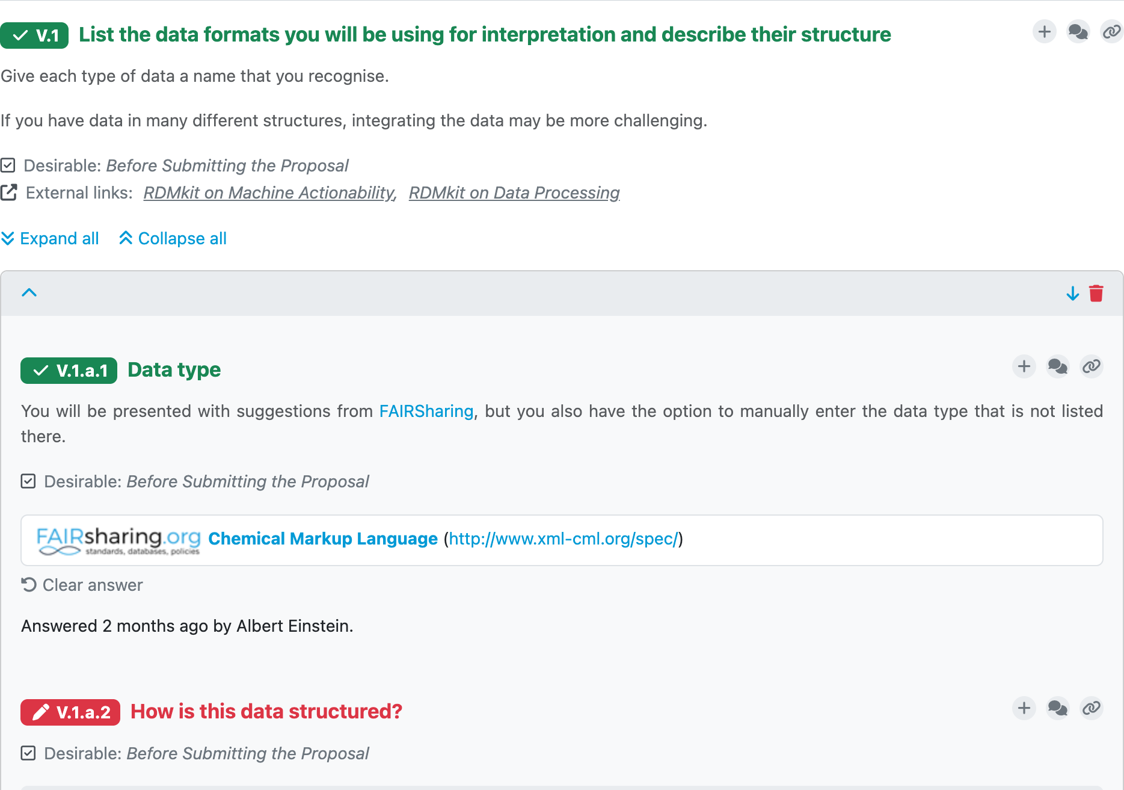1124x790 pixels.
Task: Open RDMkit on Data Processing link
Action: click(514, 193)
